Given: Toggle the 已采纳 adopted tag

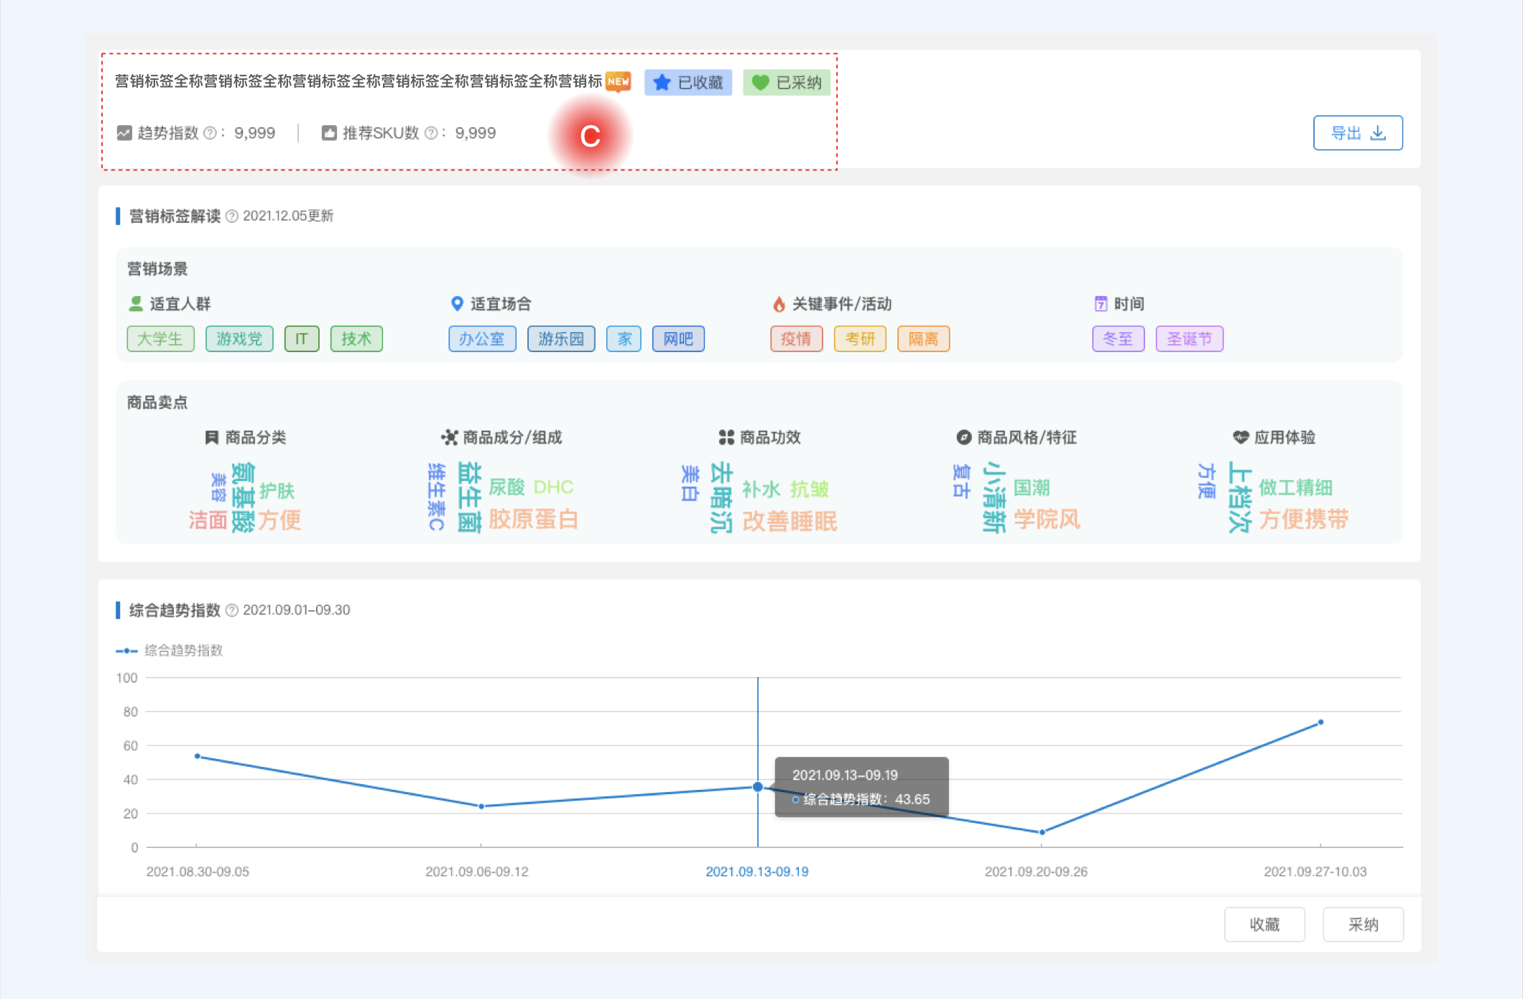Looking at the screenshot, I should click(x=787, y=83).
